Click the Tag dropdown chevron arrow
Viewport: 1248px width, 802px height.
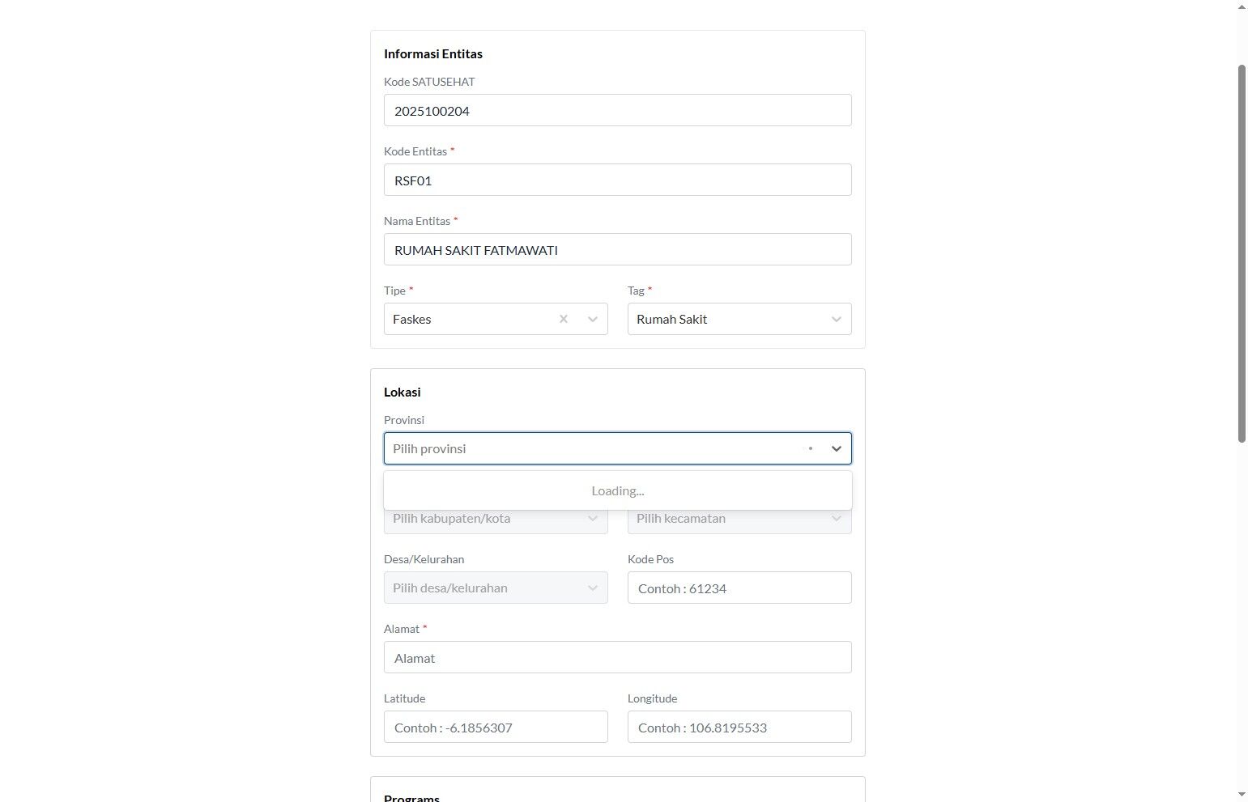(837, 319)
